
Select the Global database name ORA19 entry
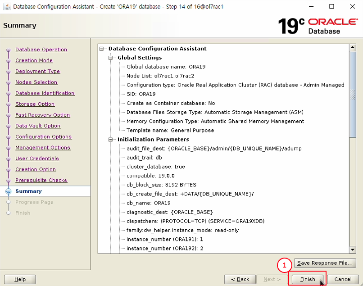pos(166,67)
